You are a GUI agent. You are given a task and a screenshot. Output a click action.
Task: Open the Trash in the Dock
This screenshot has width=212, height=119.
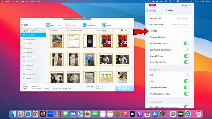(x=199, y=114)
